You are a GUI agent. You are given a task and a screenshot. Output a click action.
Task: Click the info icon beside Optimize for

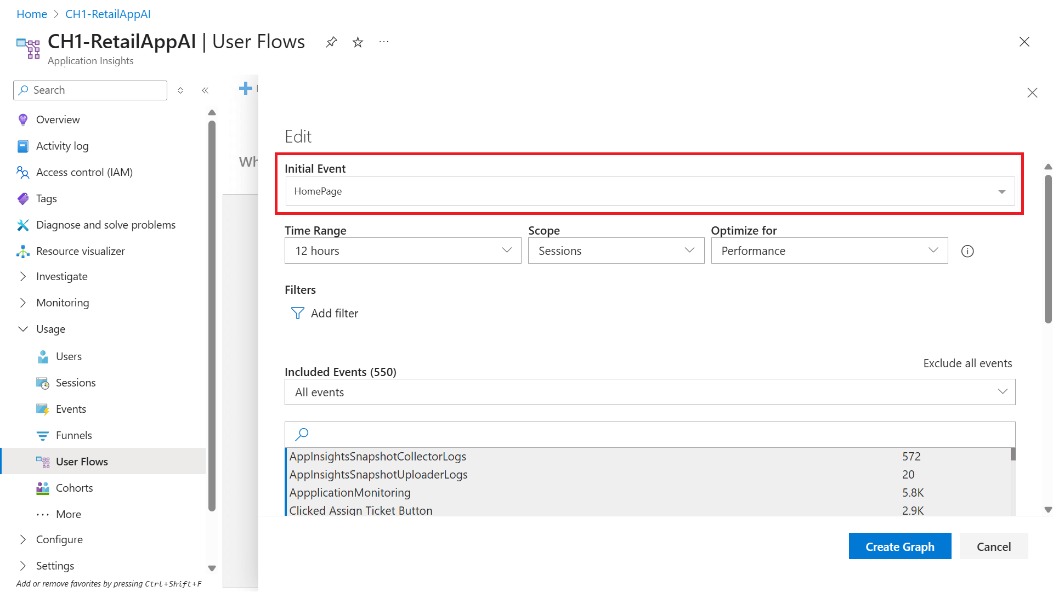click(x=967, y=251)
